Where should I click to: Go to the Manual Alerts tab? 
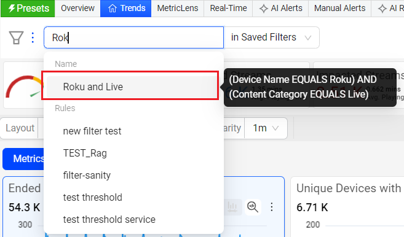pos(339,8)
